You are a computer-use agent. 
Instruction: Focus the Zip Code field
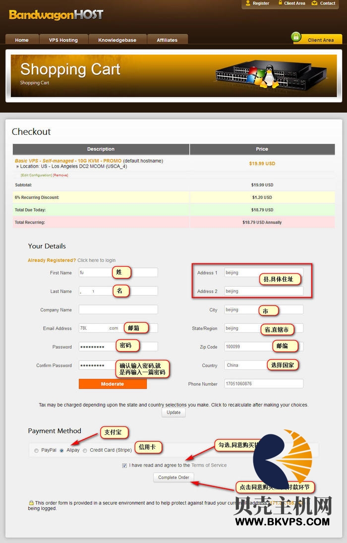click(x=264, y=347)
